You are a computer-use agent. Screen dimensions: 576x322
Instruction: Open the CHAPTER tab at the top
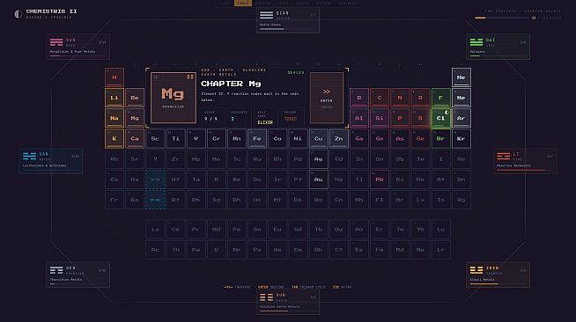pos(263,3)
